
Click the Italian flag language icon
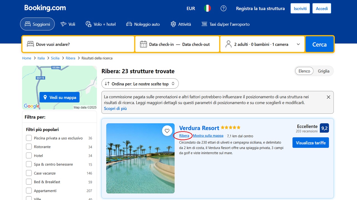pyautogui.click(x=207, y=8)
